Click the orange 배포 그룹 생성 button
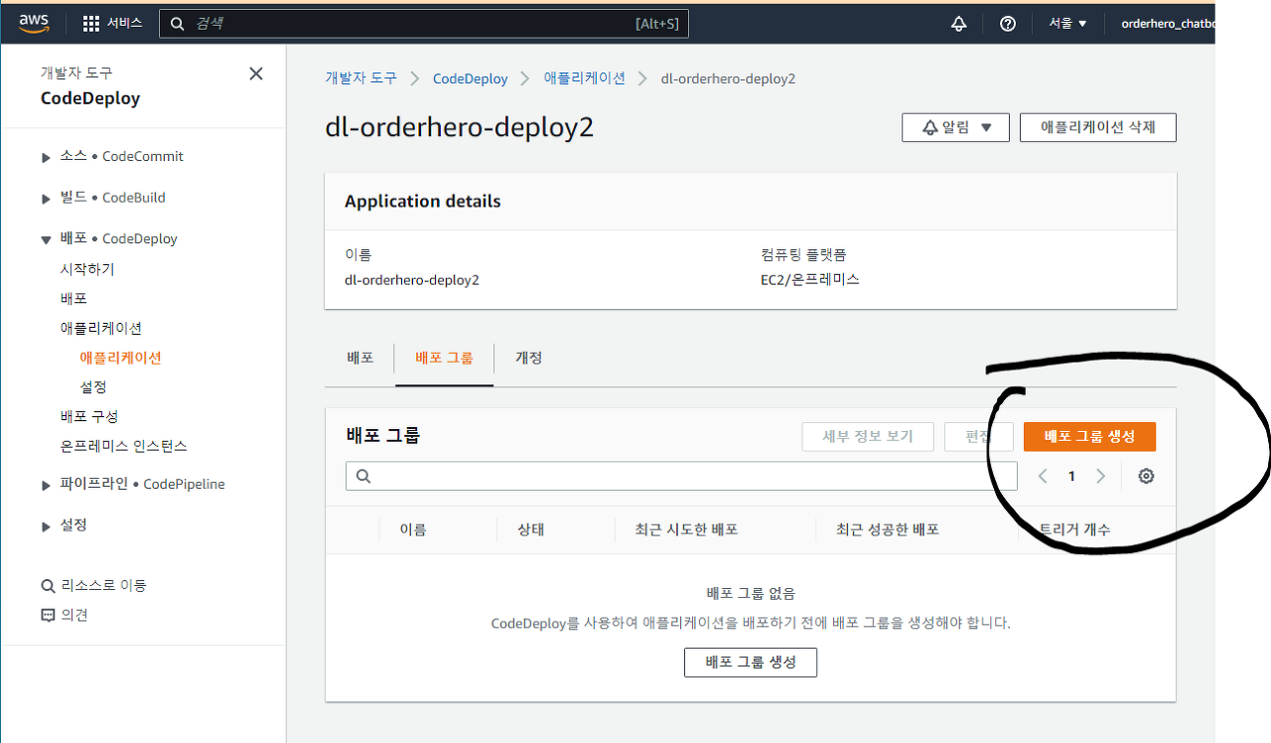1271x743 pixels. pos(1089,437)
